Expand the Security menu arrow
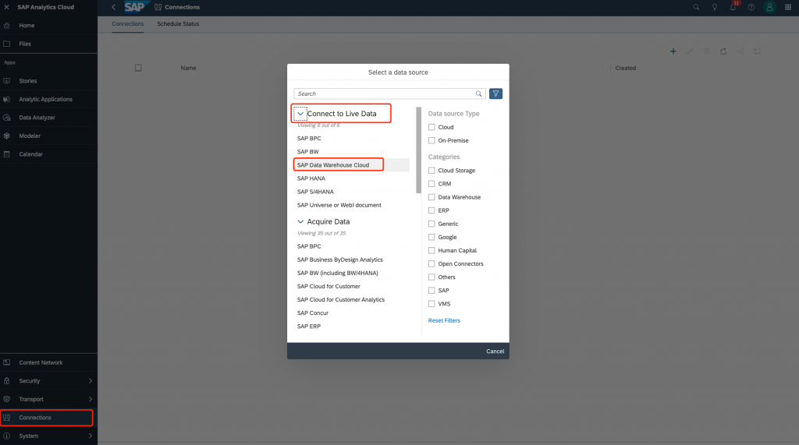Viewport: 799px width, 445px height. tap(91, 381)
